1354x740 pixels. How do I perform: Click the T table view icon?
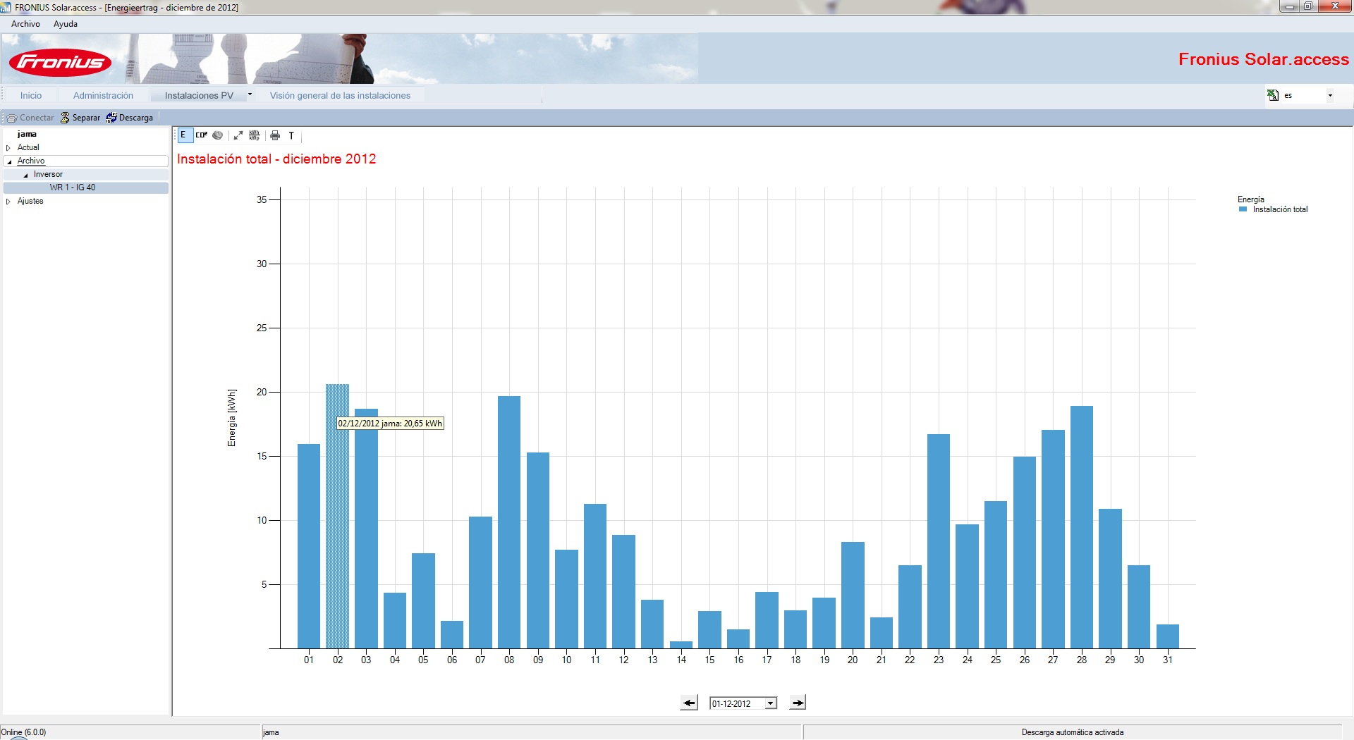(x=291, y=135)
